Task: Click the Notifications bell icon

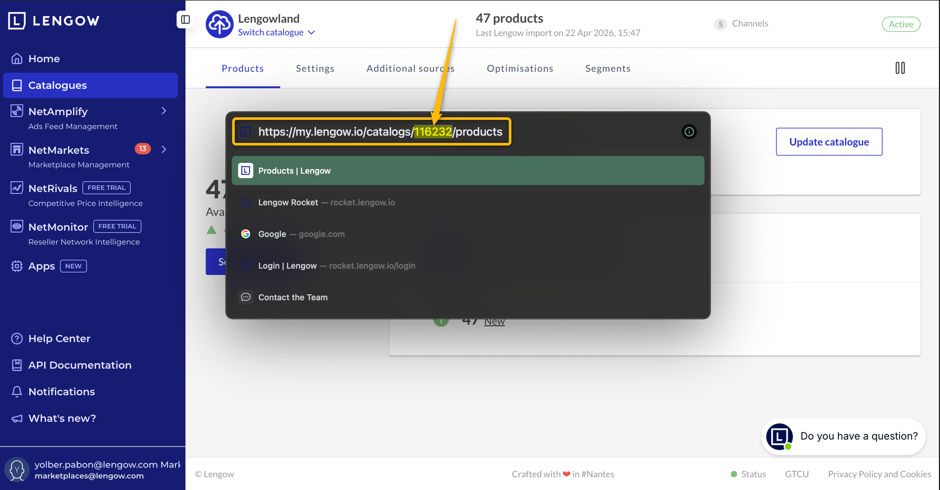Action: click(x=17, y=392)
